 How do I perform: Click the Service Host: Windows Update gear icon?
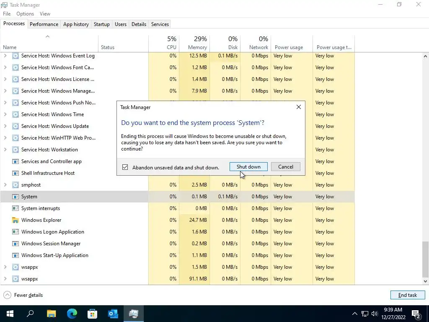pos(16,126)
